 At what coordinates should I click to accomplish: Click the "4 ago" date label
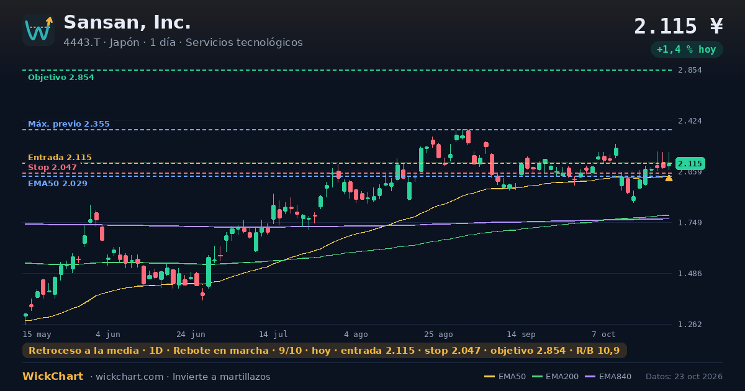(356, 334)
